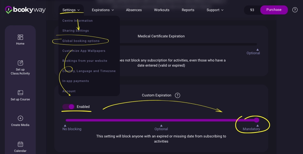
Task: Choose Sharing Settings from the menu
Action: 76,31
